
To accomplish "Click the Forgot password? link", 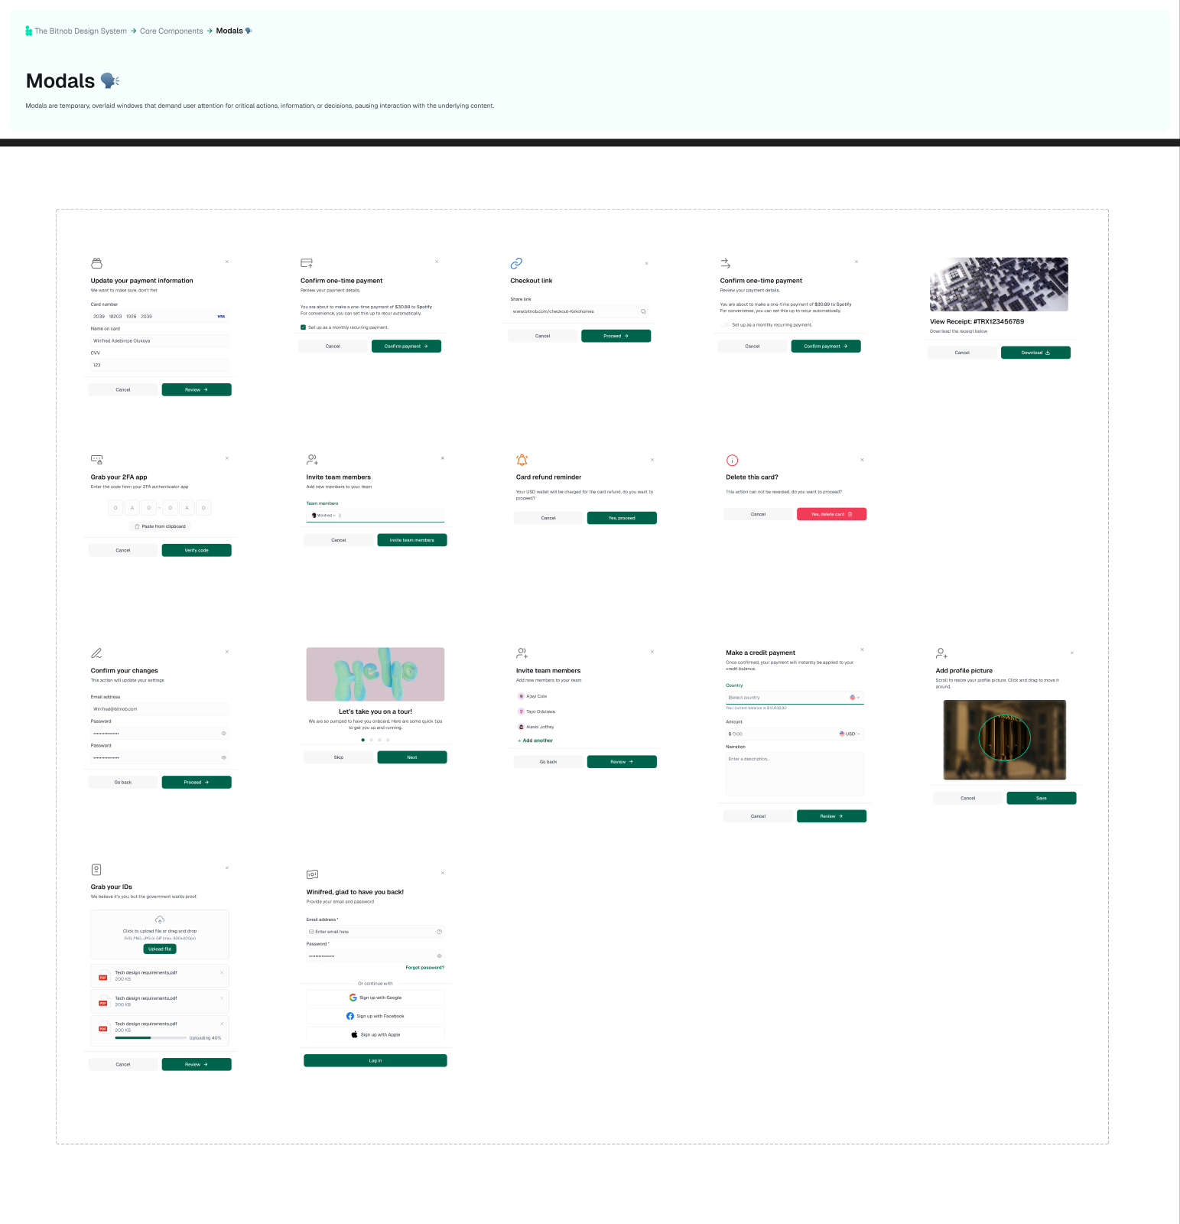I will [x=424, y=968].
